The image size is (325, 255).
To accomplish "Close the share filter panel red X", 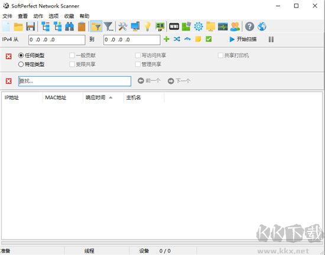I will click(8, 56).
